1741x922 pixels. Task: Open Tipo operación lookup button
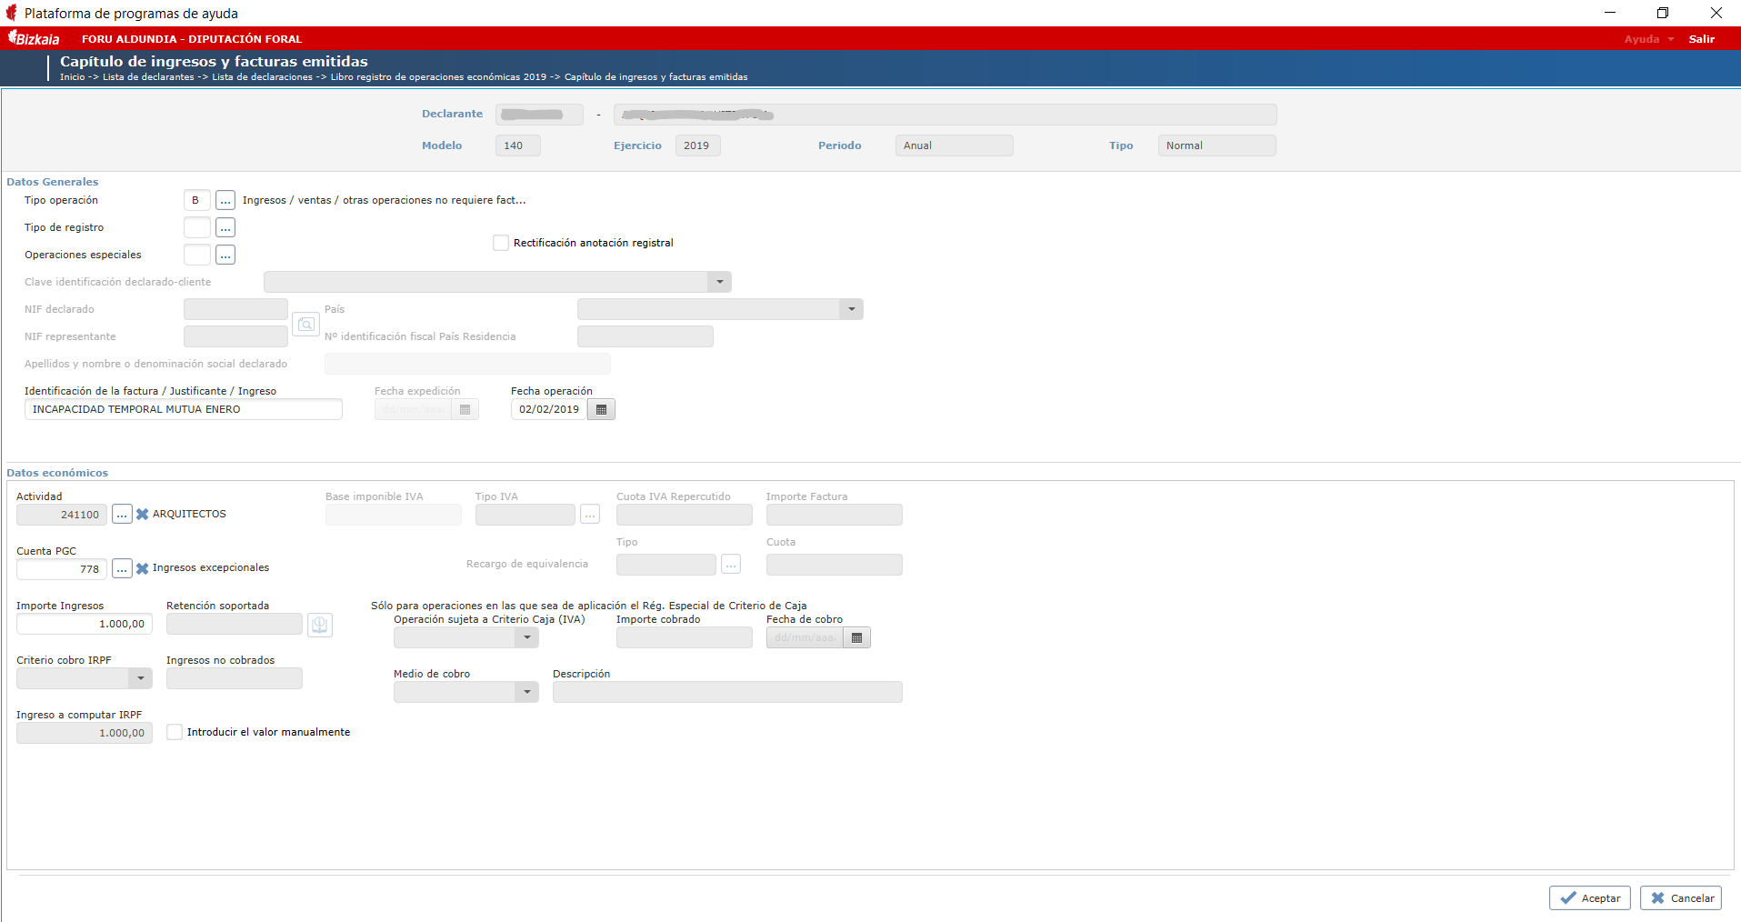[x=225, y=200]
